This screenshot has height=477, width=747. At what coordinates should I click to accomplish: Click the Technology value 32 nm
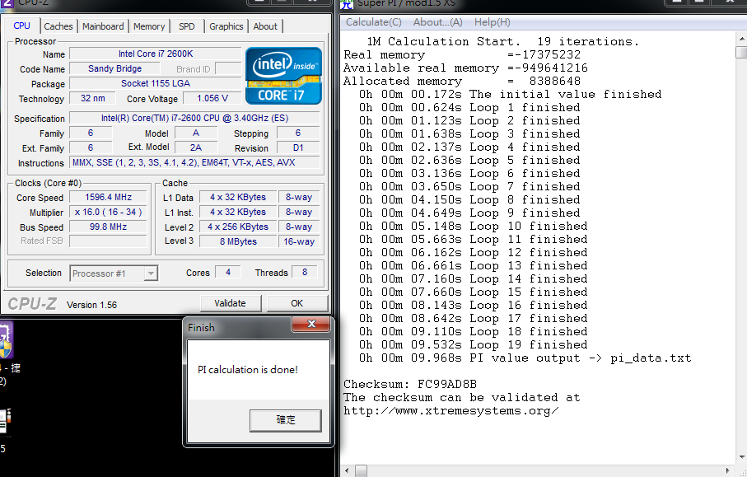[92, 98]
